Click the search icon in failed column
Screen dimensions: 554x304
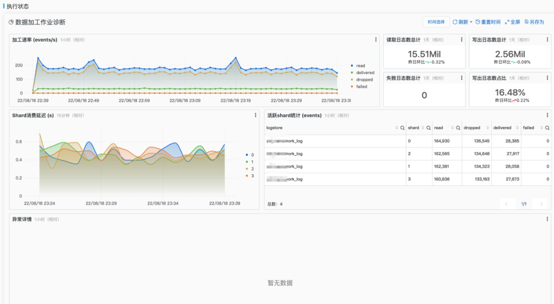tap(547, 128)
